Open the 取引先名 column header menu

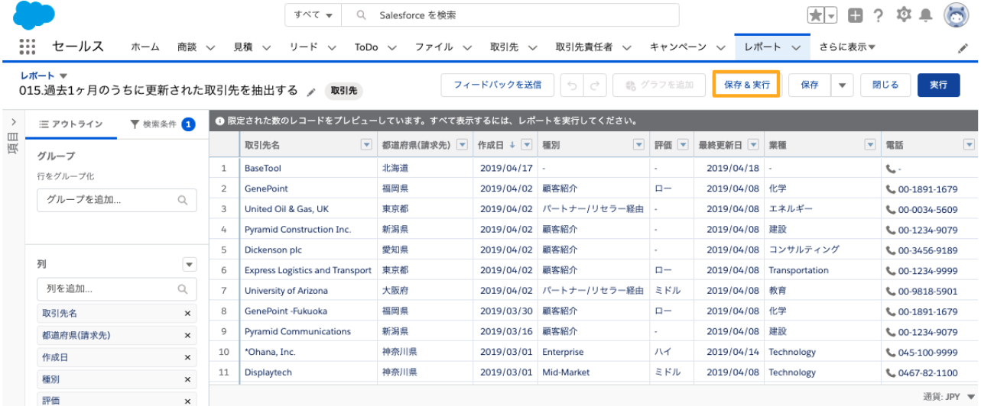[365, 145]
